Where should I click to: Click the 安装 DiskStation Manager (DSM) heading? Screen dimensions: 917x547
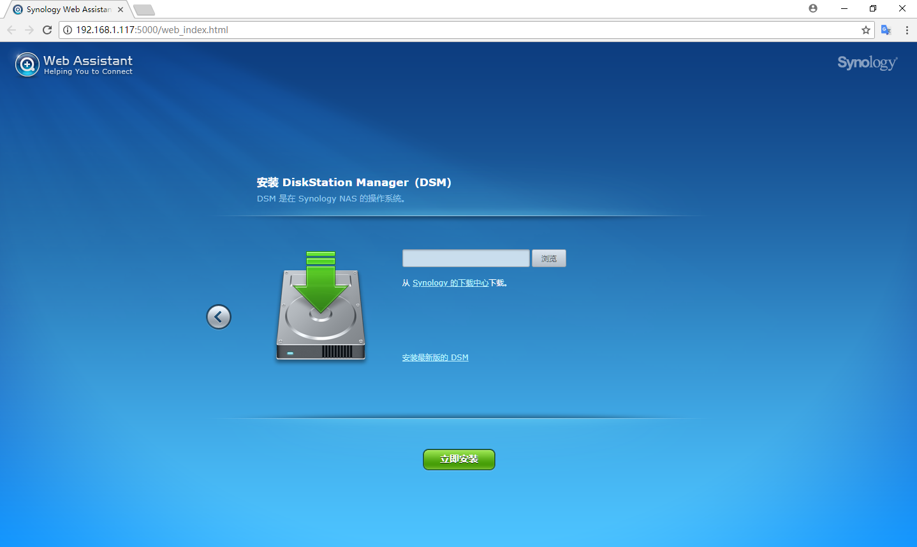coord(354,182)
